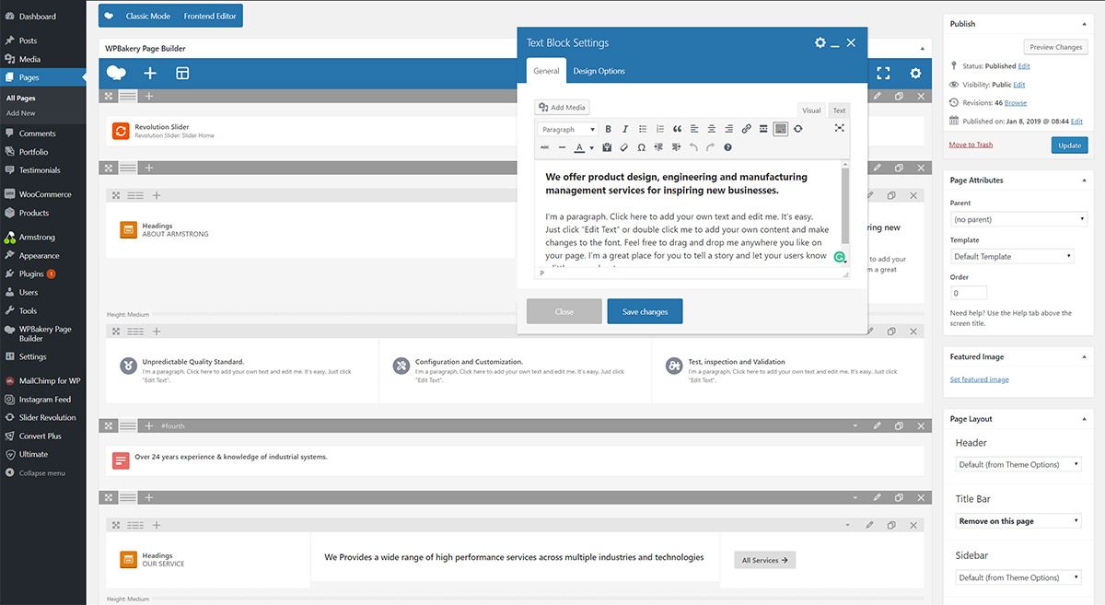
Task: Click the Update button
Action: tap(1069, 145)
